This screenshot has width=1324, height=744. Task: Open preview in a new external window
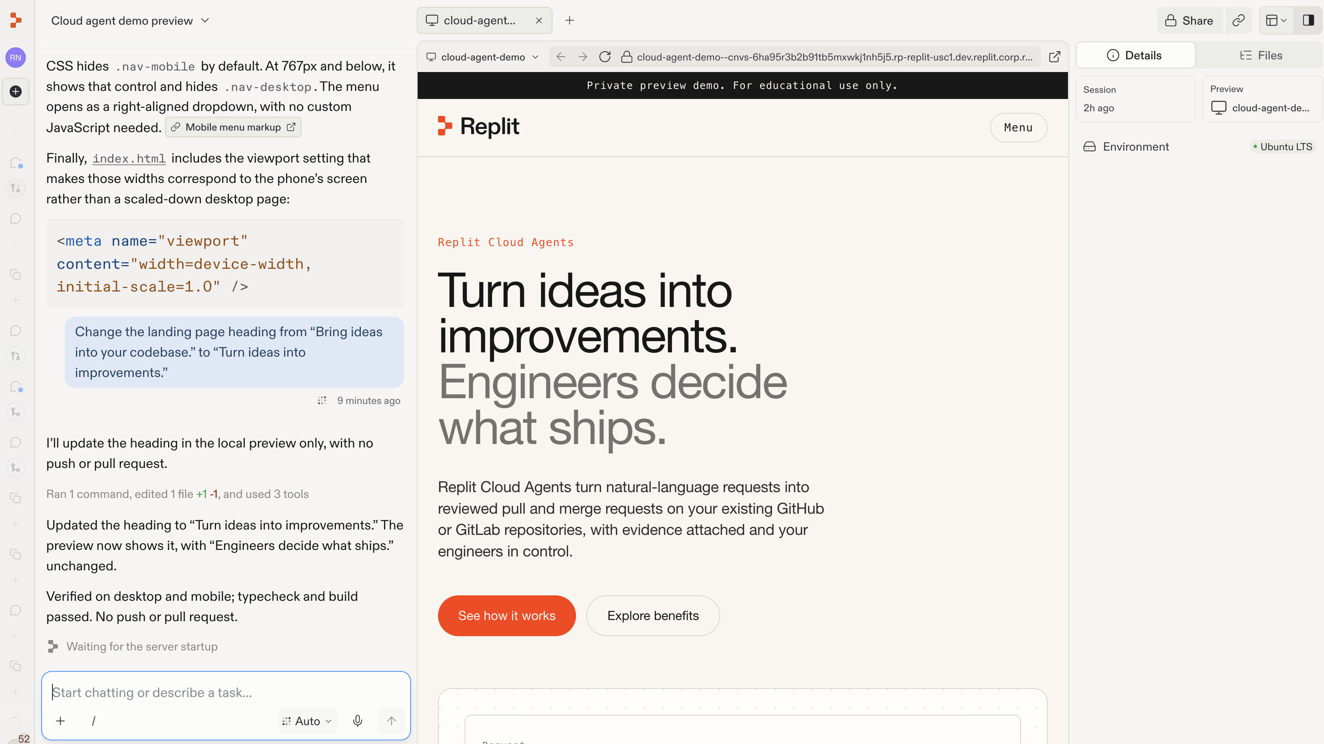point(1054,57)
